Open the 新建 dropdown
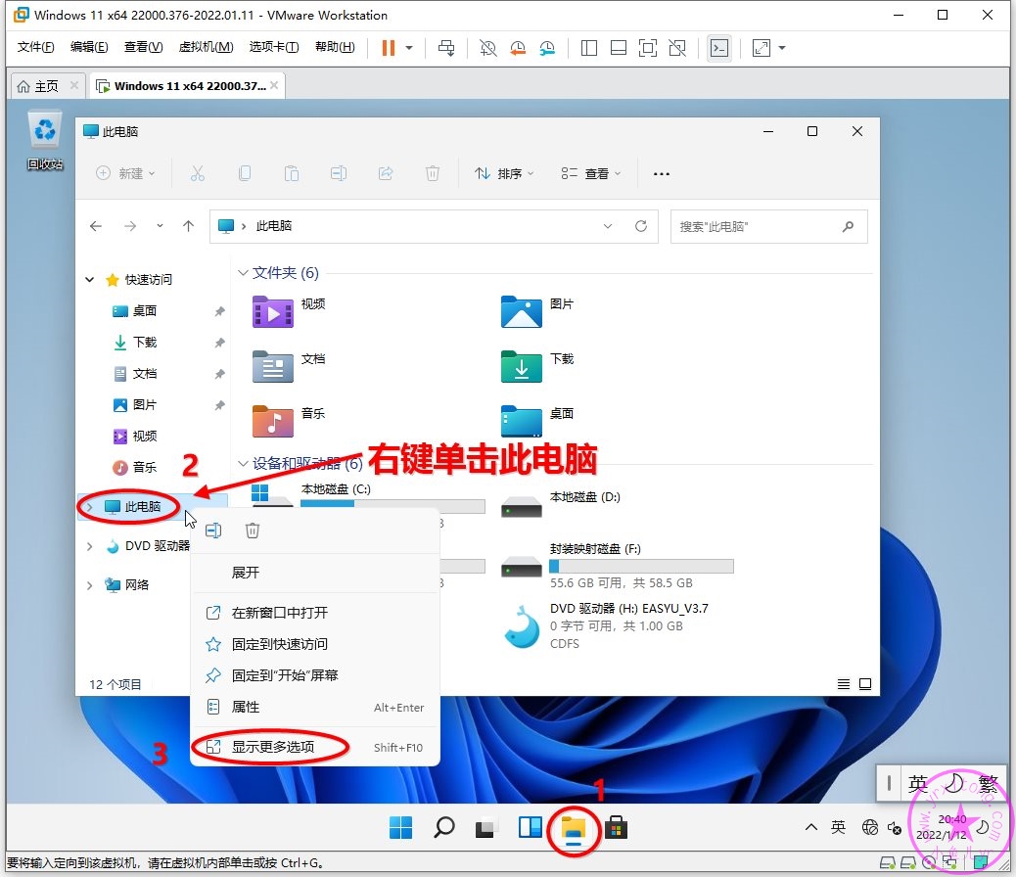 (x=125, y=173)
